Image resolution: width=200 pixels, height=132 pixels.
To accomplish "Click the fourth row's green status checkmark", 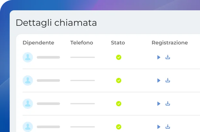I will (x=119, y=127).
